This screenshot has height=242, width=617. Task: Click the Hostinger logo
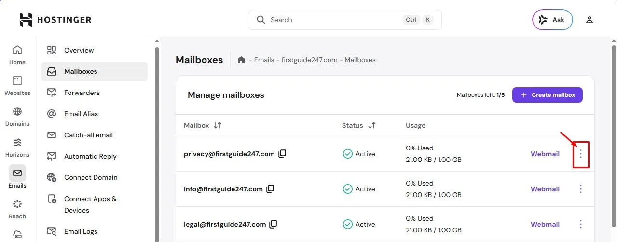55,20
